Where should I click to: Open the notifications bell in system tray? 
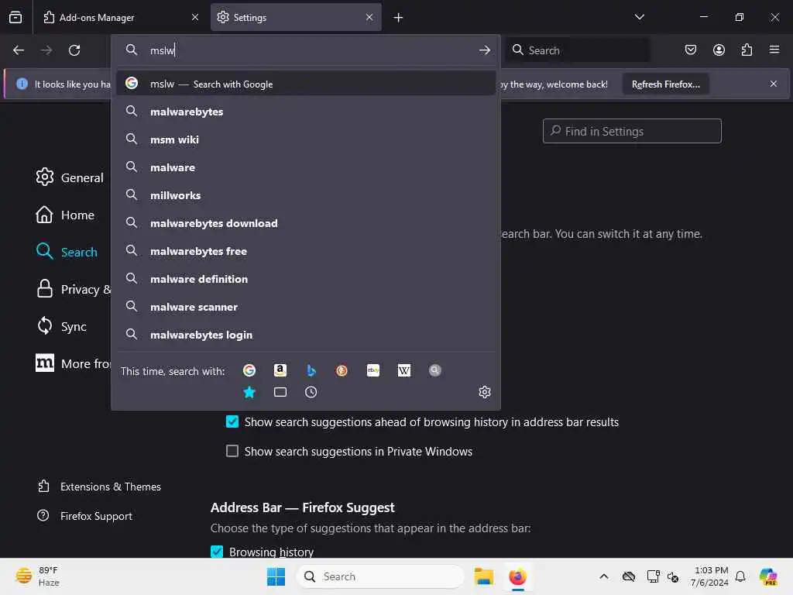pos(740,576)
